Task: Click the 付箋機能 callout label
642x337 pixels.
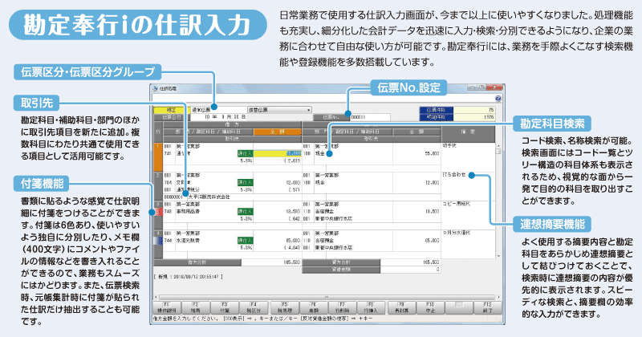Action: tap(43, 184)
